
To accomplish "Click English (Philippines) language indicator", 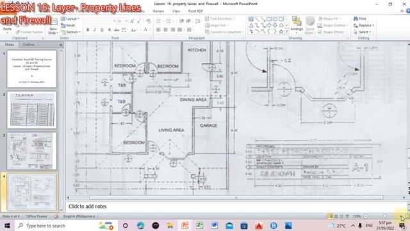I will click(79, 216).
